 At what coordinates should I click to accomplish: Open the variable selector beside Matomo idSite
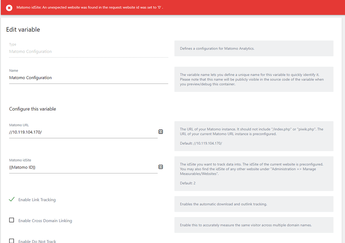coord(161,167)
